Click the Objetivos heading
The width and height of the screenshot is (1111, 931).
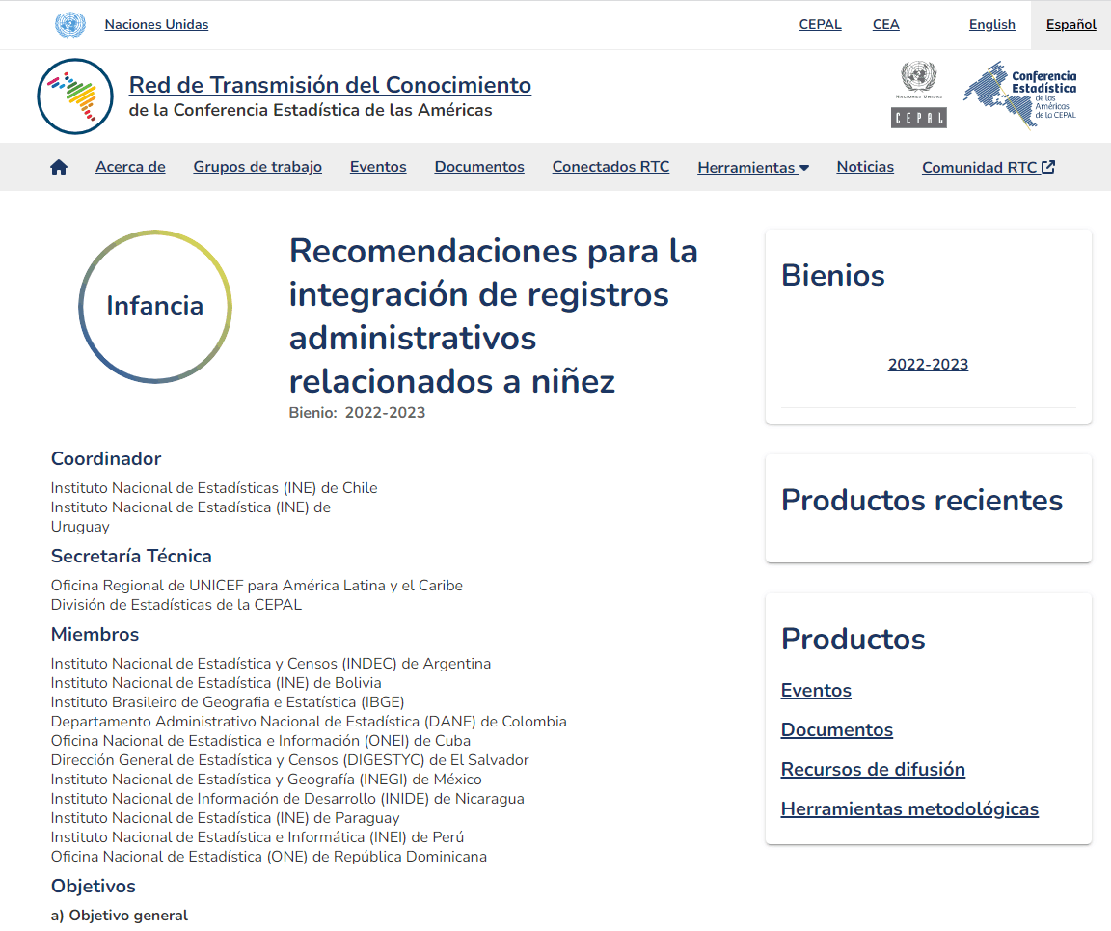click(x=94, y=887)
